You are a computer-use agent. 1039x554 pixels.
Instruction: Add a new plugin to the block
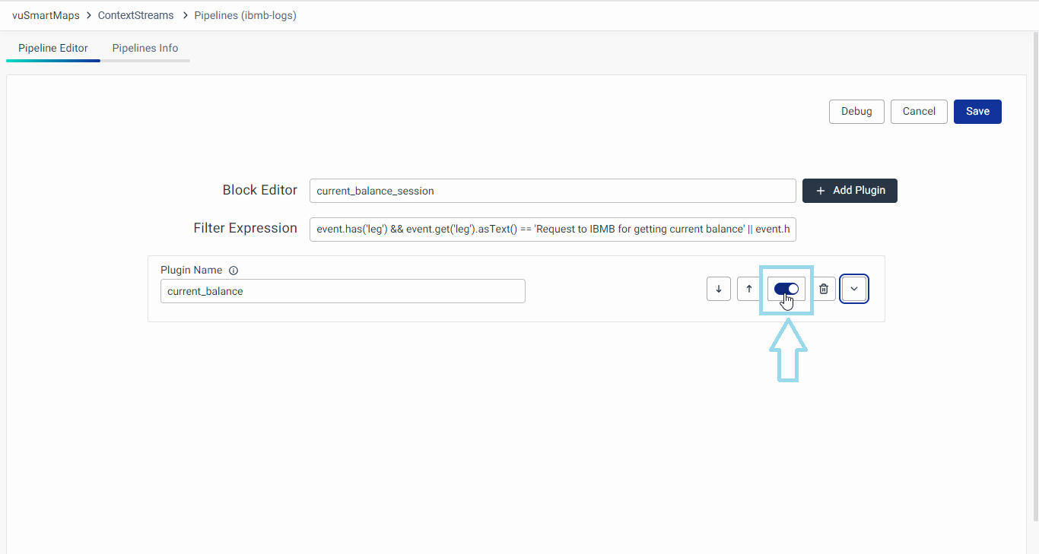850,191
